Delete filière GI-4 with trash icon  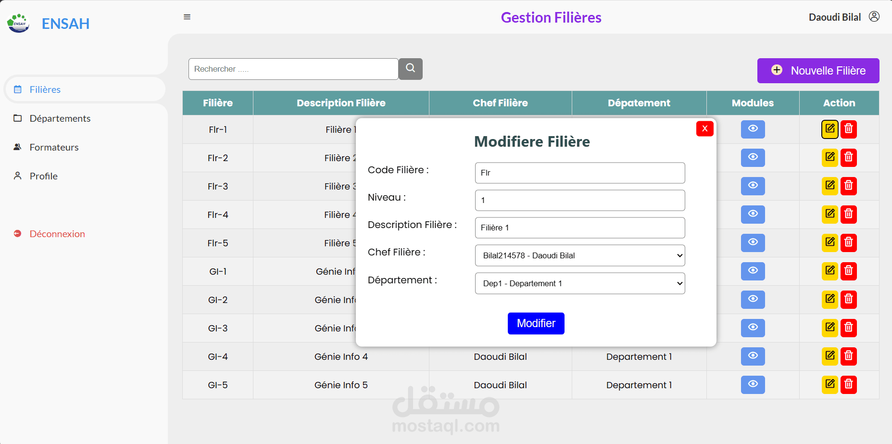[x=849, y=356]
